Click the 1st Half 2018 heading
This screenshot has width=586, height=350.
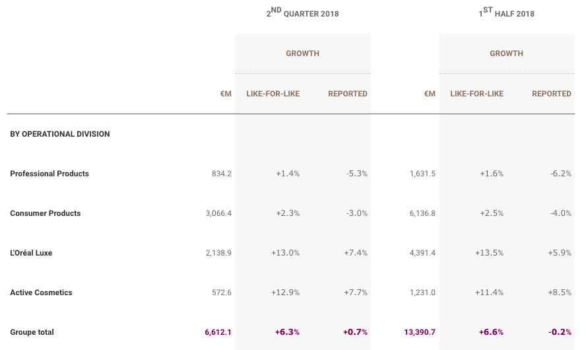click(506, 13)
